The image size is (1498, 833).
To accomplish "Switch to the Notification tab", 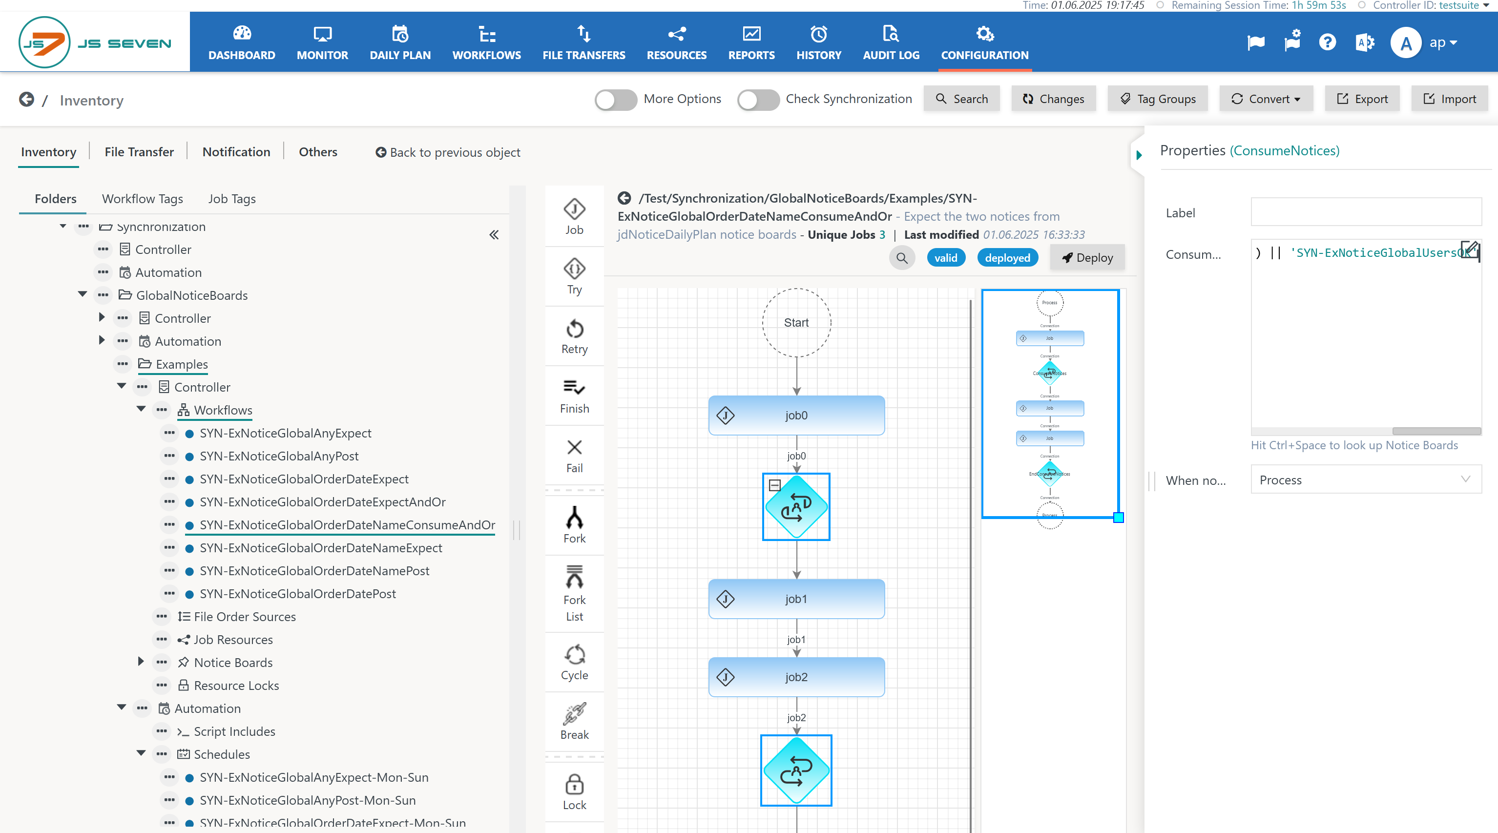I will coord(236,152).
